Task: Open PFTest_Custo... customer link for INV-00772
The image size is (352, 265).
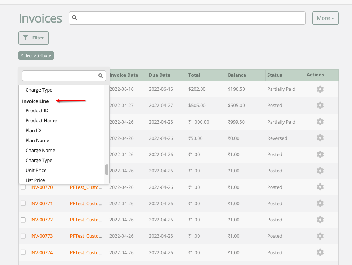Action: coord(86,220)
